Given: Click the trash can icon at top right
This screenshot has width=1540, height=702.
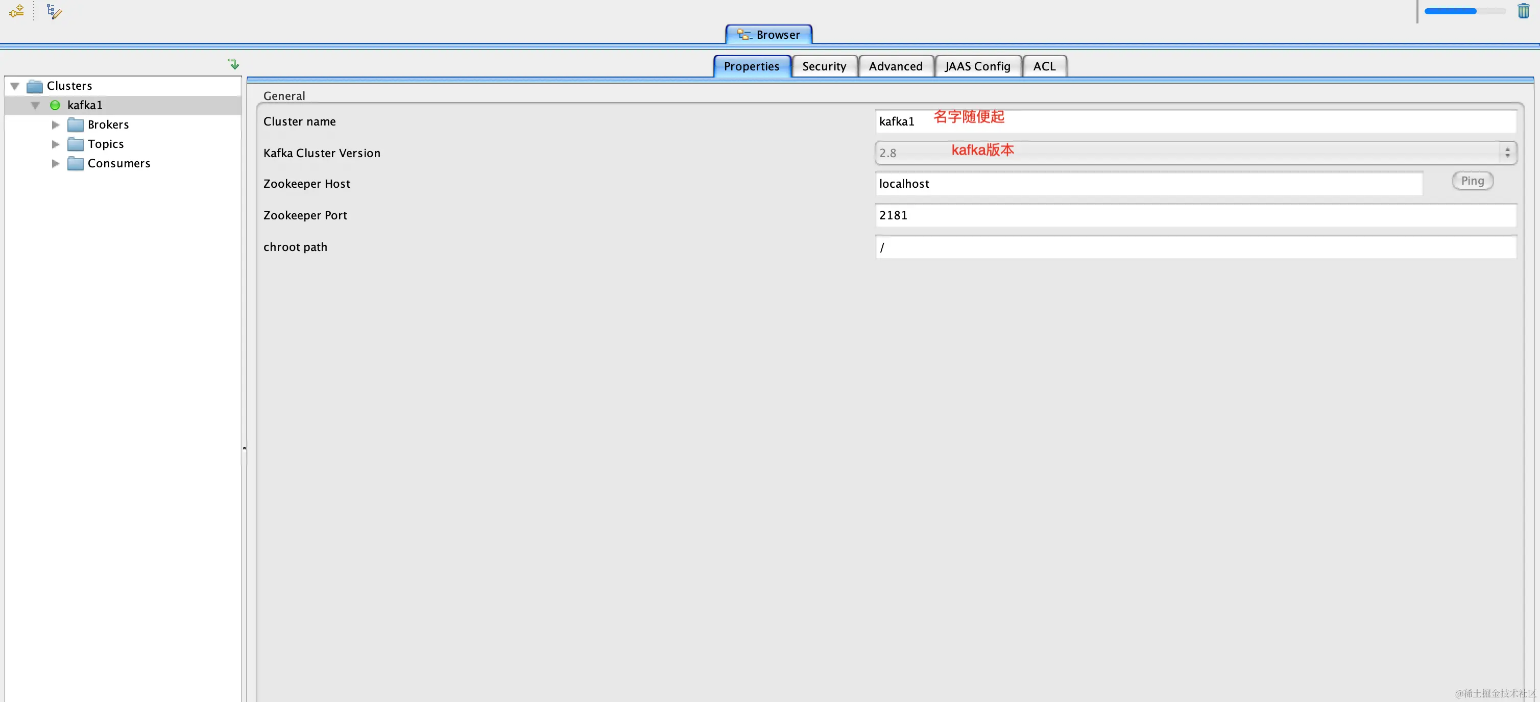Looking at the screenshot, I should 1523,11.
